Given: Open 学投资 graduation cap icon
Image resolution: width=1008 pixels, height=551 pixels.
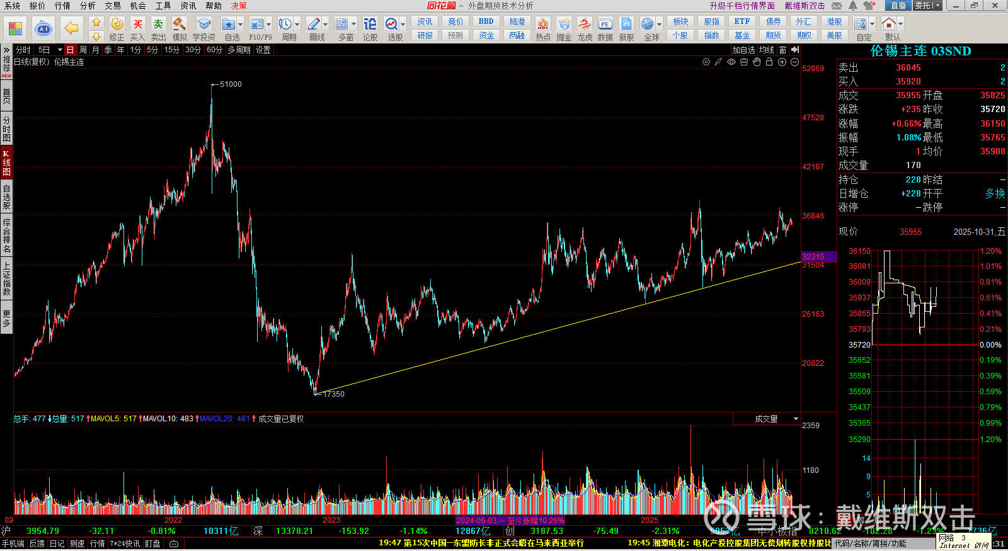Looking at the screenshot, I should click(203, 29).
